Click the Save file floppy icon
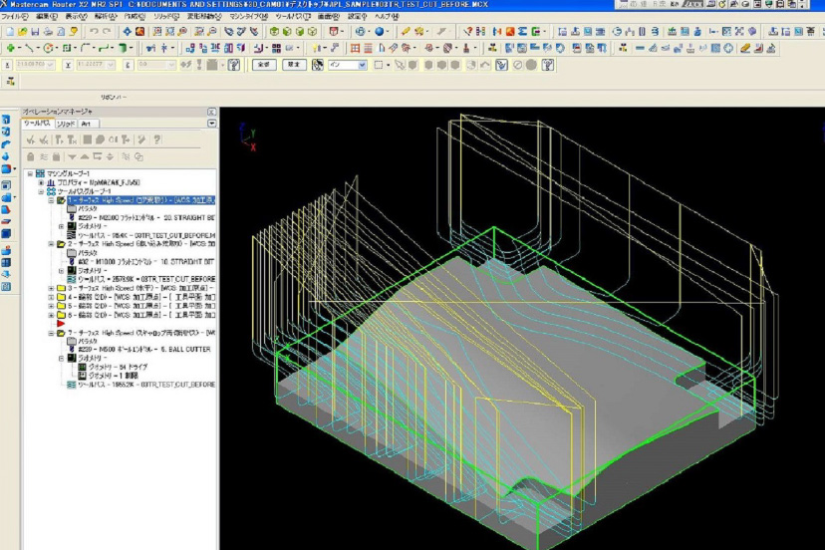This screenshot has width=825, height=550. pos(37,31)
